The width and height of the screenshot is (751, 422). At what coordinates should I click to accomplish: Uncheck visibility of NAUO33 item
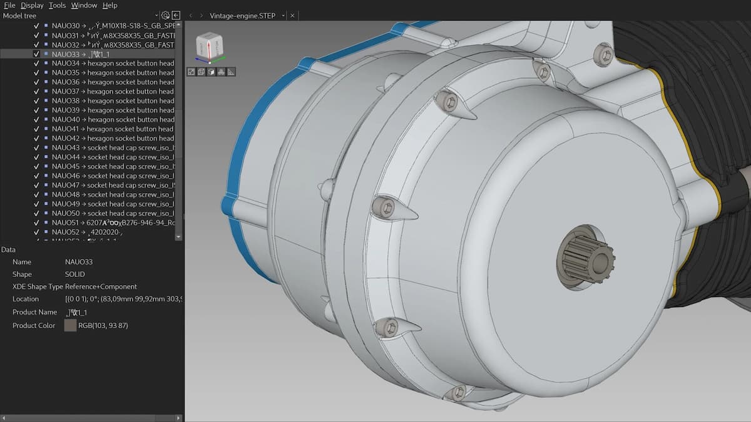36,54
